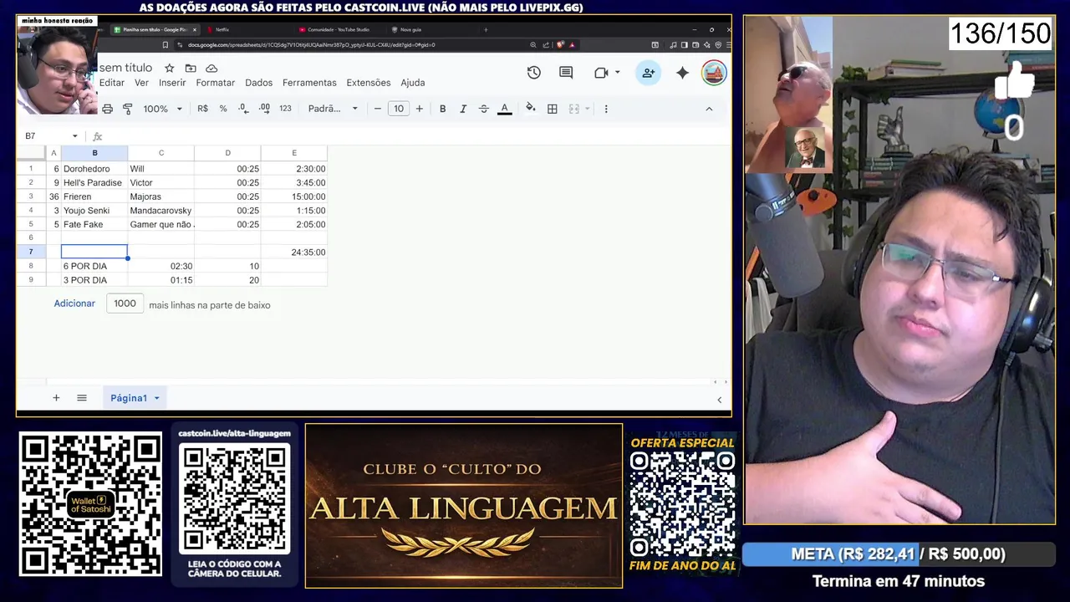Open the fill color picker
Image resolution: width=1070 pixels, height=602 pixels.
click(x=530, y=108)
